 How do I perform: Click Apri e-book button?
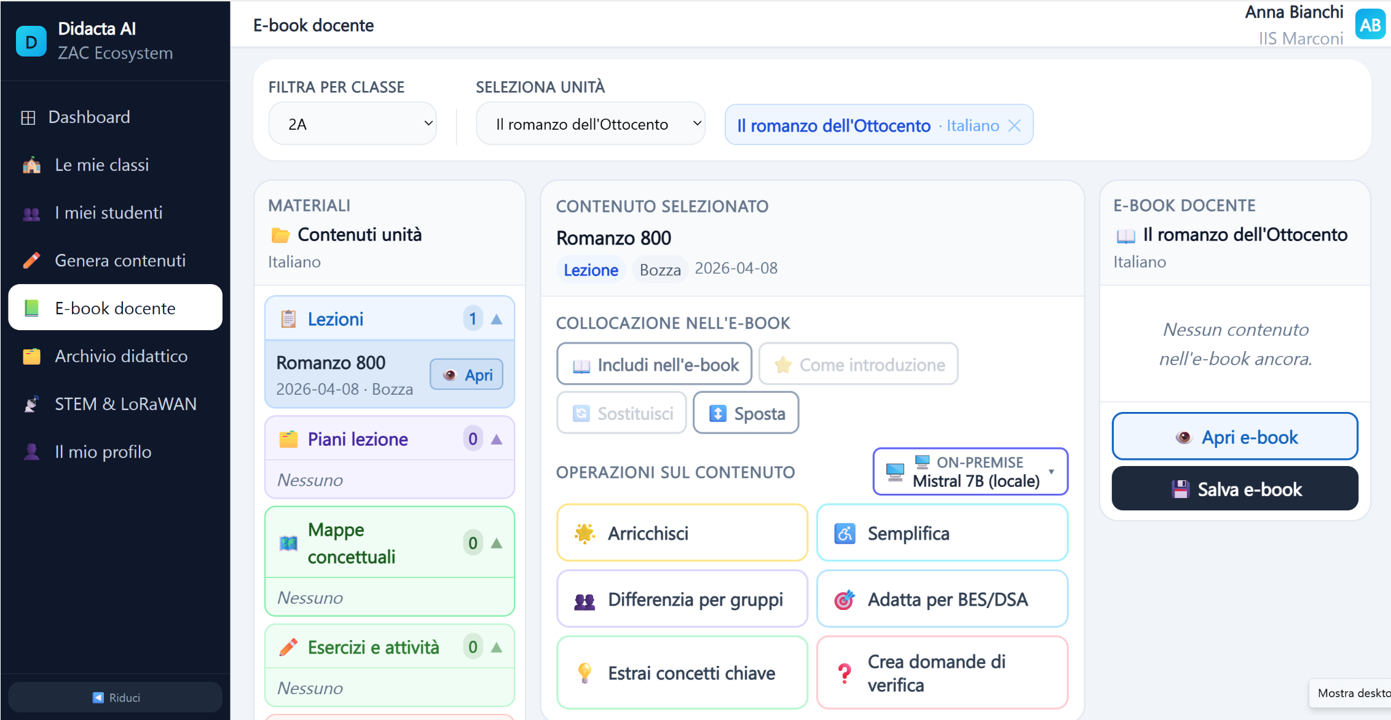(1234, 437)
